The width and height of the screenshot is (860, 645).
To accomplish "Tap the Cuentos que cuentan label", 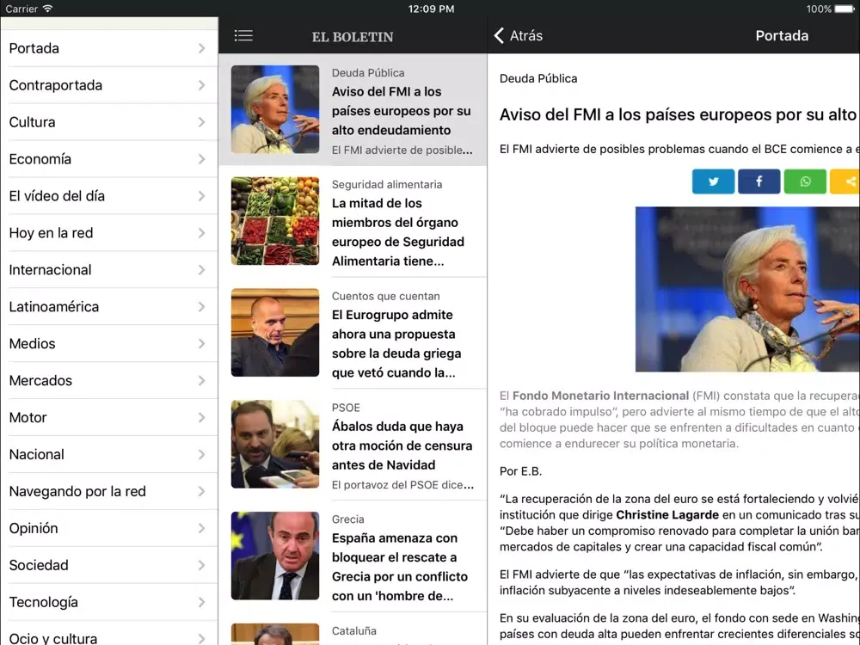I will pyautogui.click(x=385, y=296).
